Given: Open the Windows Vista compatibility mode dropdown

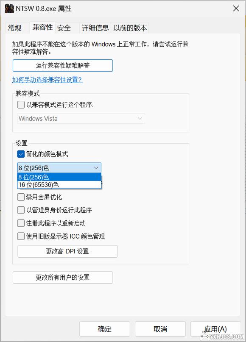Looking at the screenshot, I should point(81,119).
